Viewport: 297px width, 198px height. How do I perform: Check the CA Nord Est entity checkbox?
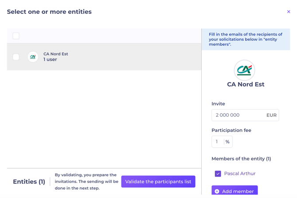[16, 57]
